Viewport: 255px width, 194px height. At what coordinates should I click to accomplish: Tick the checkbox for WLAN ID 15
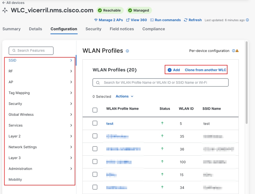95,174
